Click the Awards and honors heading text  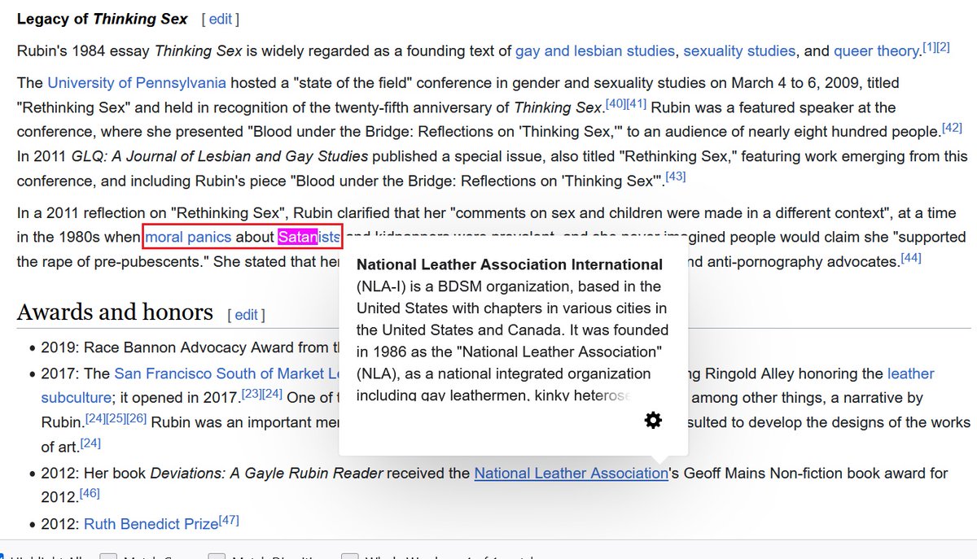click(x=115, y=312)
